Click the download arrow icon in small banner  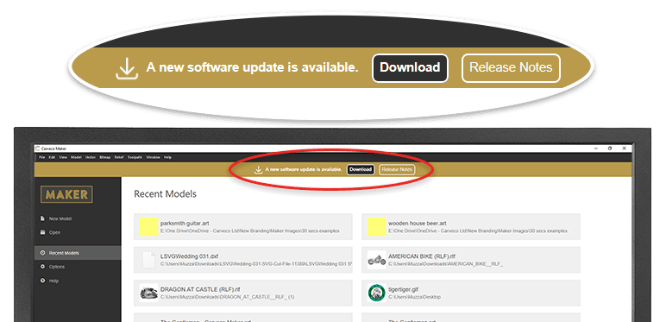point(258,170)
